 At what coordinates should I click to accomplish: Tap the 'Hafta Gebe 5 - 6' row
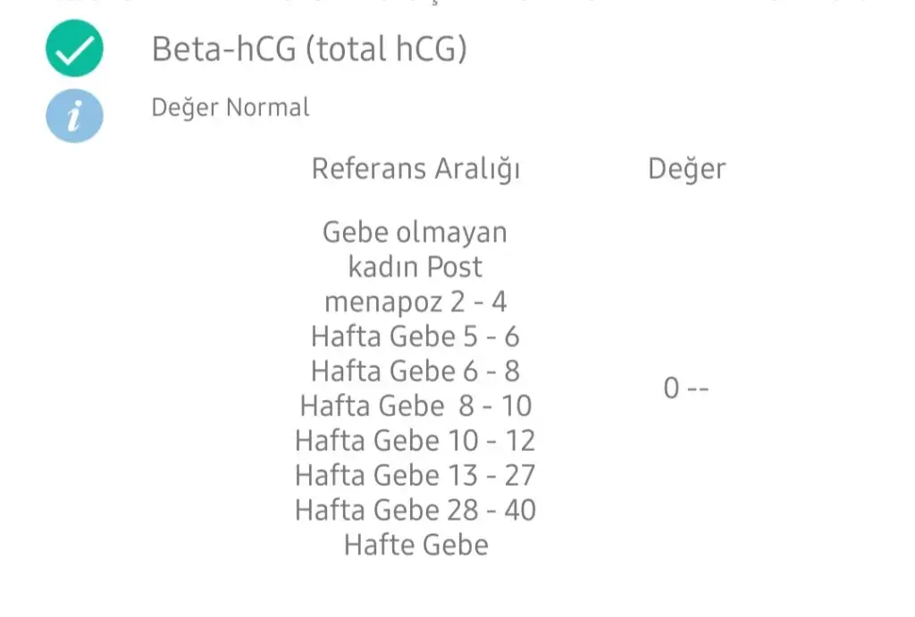415,337
